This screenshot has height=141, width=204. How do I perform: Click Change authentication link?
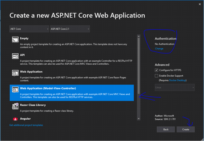159,49
